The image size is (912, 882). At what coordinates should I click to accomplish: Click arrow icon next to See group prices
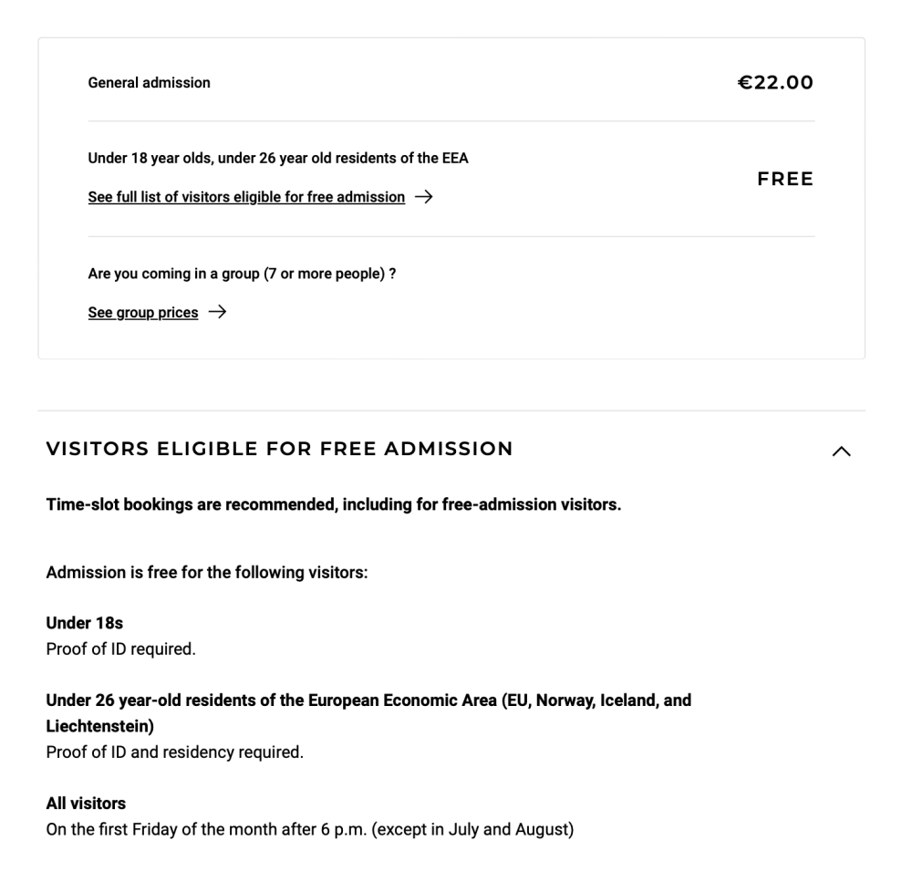[x=217, y=313]
